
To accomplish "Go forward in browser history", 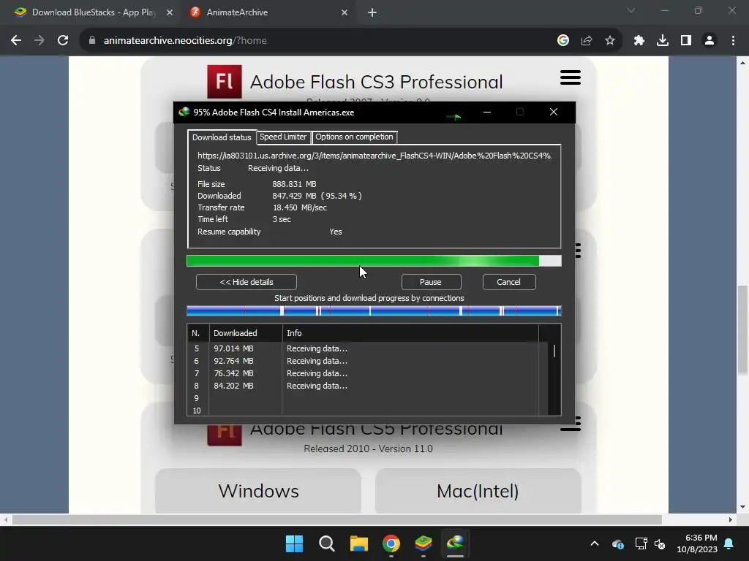I will coord(39,41).
